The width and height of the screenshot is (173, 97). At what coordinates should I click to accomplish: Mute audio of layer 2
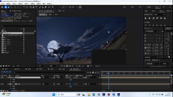tap(3, 84)
